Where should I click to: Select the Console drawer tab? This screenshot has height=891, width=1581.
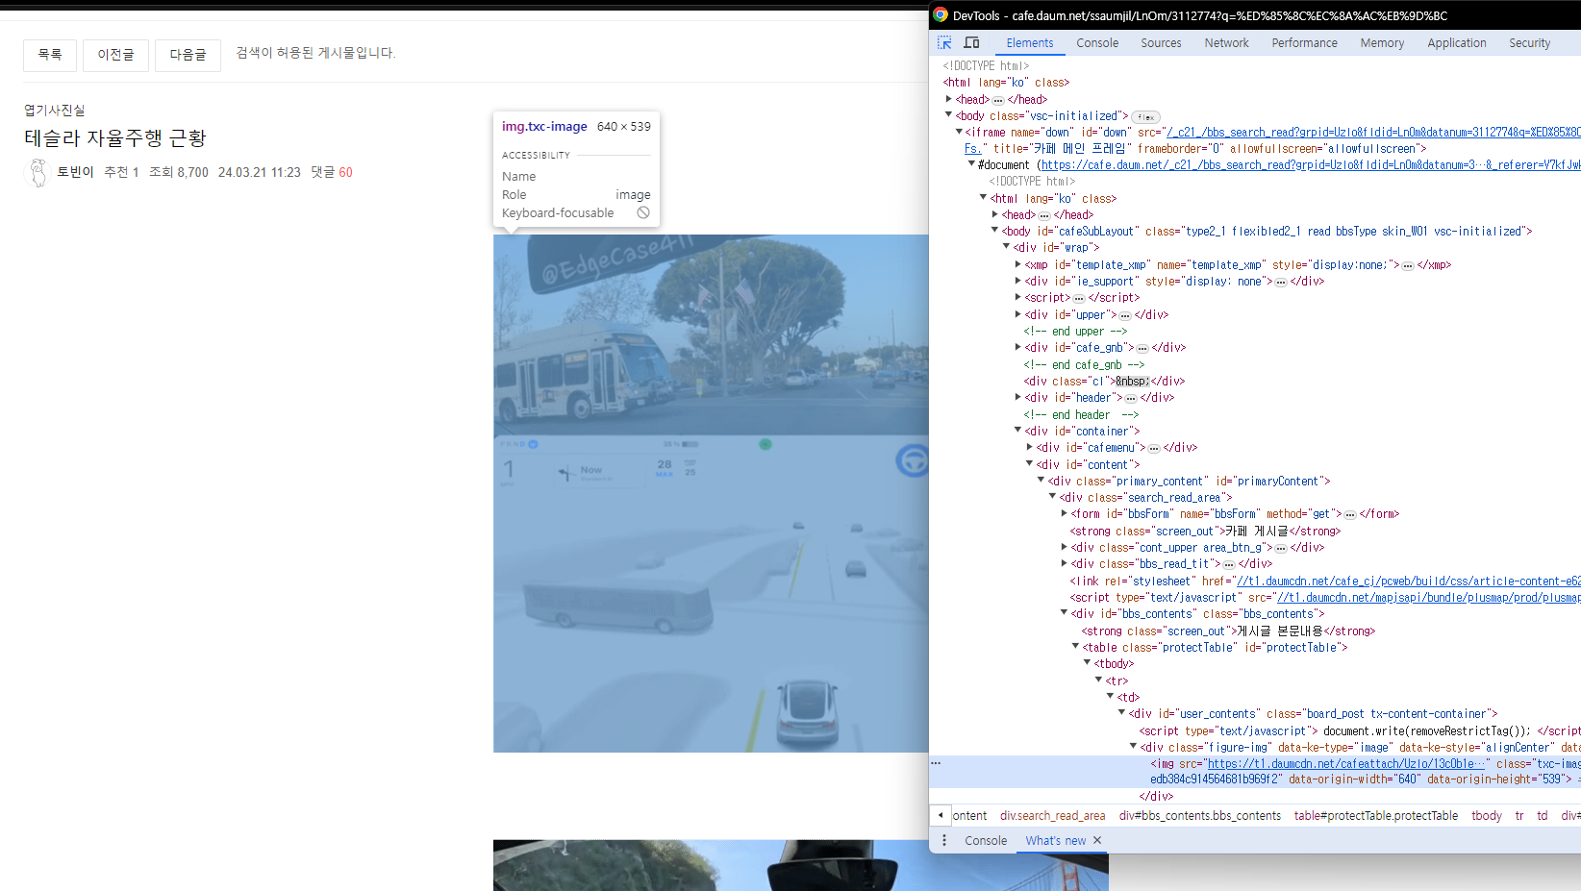pyautogui.click(x=986, y=840)
